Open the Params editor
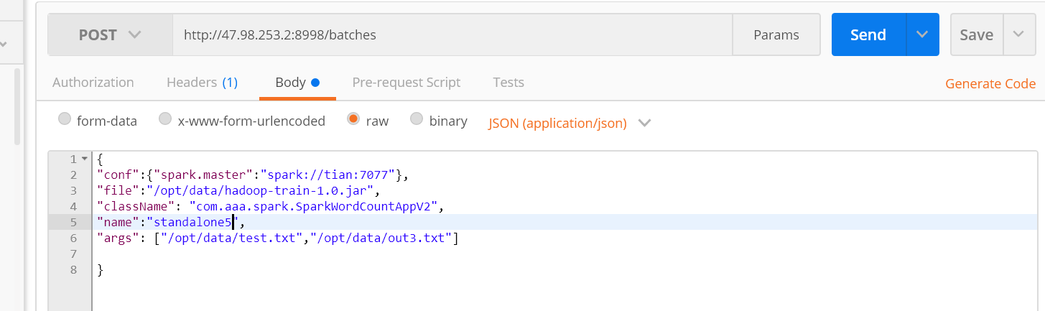The width and height of the screenshot is (1045, 311). click(x=776, y=34)
